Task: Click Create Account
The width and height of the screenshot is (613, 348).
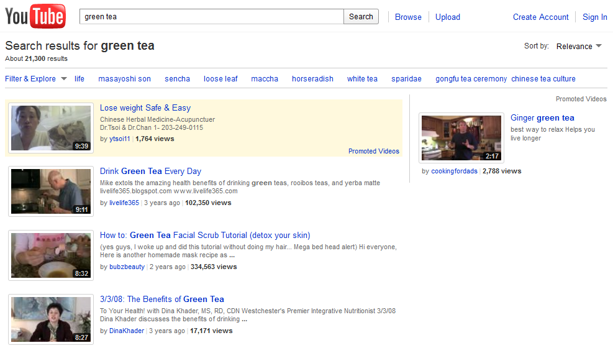Action: 541,17
